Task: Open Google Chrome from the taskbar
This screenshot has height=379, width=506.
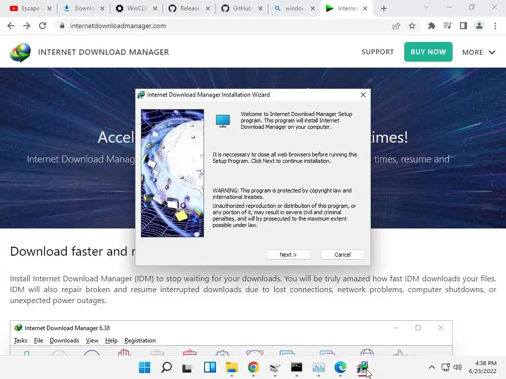Action: tap(253, 367)
